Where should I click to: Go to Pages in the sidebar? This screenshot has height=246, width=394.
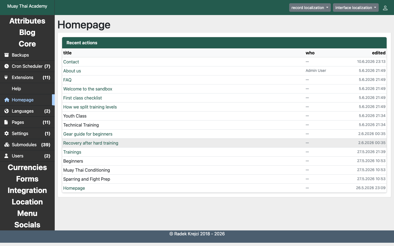(x=27, y=122)
